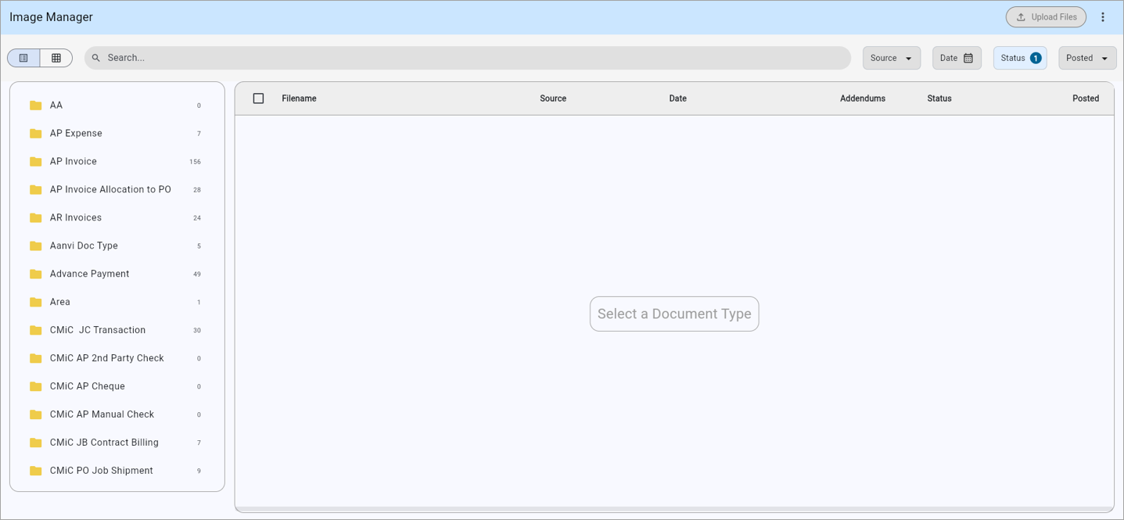Open the CMiC AP 2nd Party Check folder
This screenshot has height=520, width=1124.
click(x=117, y=359)
